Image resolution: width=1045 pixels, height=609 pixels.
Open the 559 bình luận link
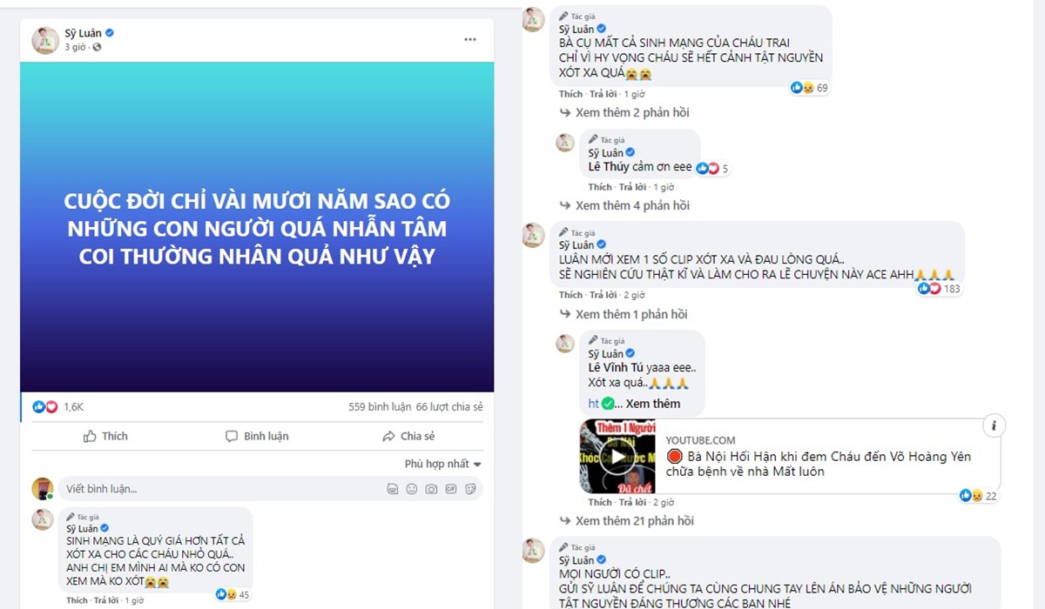379,407
